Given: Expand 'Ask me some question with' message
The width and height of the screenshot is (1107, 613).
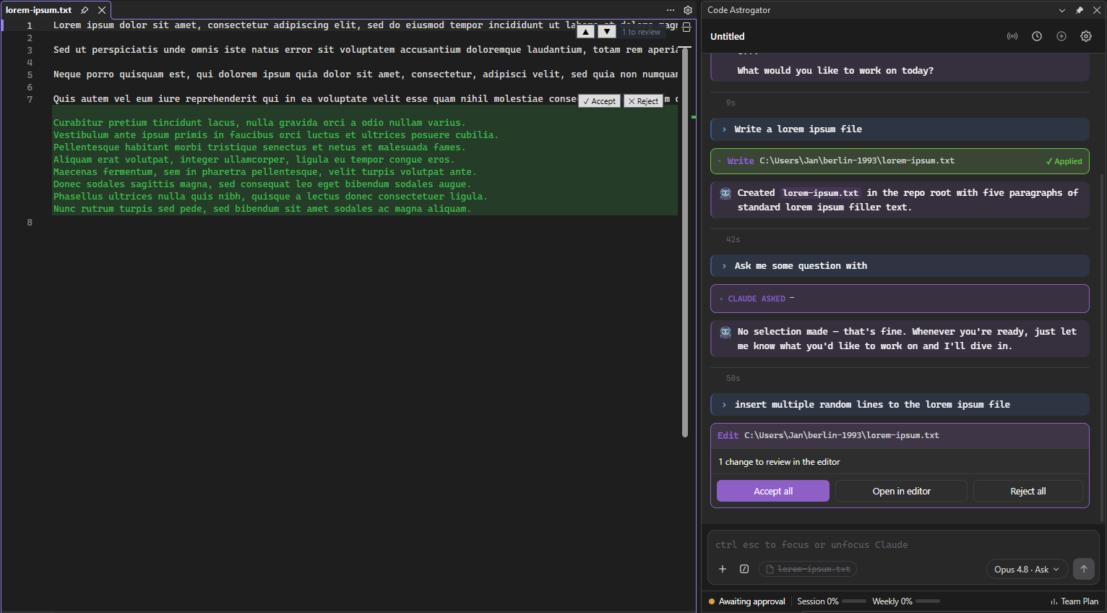Looking at the screenshot, I should (900, 266).
